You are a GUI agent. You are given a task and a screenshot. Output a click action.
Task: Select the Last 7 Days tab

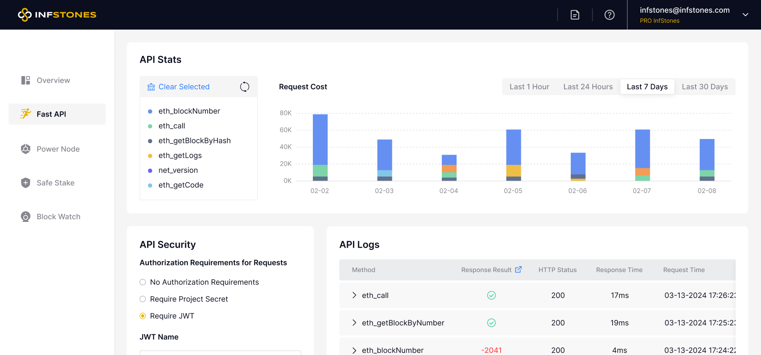tap(647, 87)
